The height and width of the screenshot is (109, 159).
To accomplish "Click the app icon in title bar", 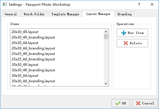I will point(5,4).
